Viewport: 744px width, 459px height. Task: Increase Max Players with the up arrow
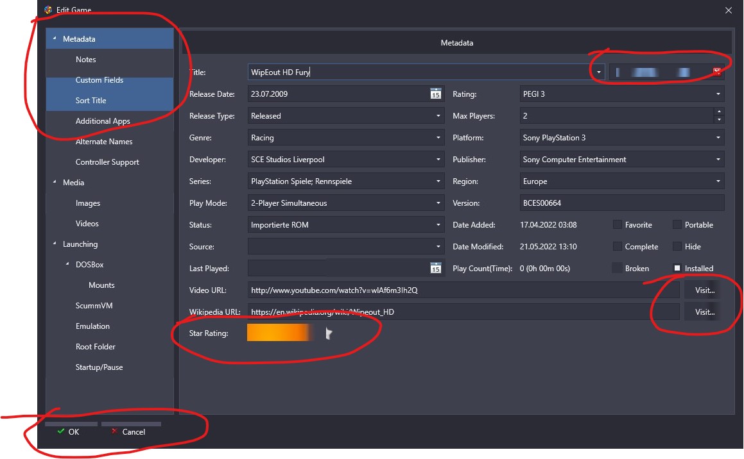pos(720,112)
